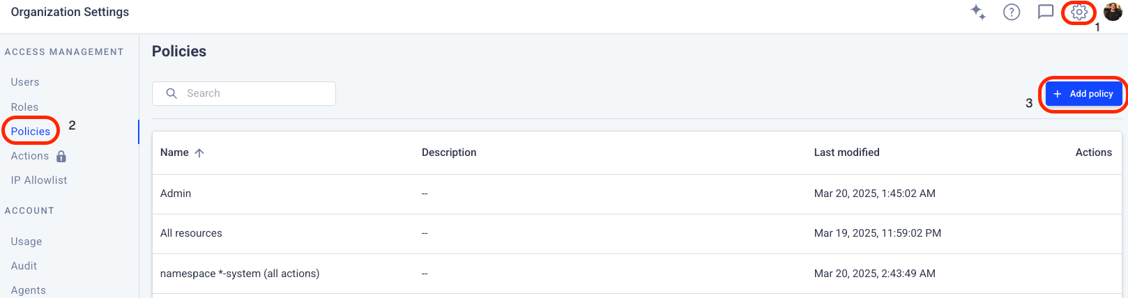Open the settings gear icon
This screenshot has width=1128, height=298.
tap(1079, 13)
